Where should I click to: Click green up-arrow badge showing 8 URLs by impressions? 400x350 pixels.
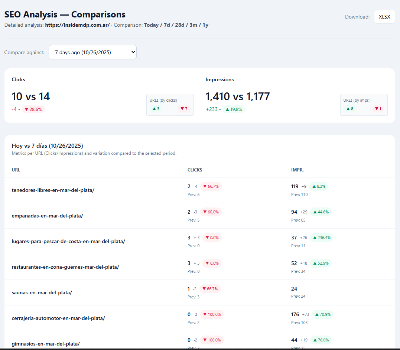click(x=349, y=108)
